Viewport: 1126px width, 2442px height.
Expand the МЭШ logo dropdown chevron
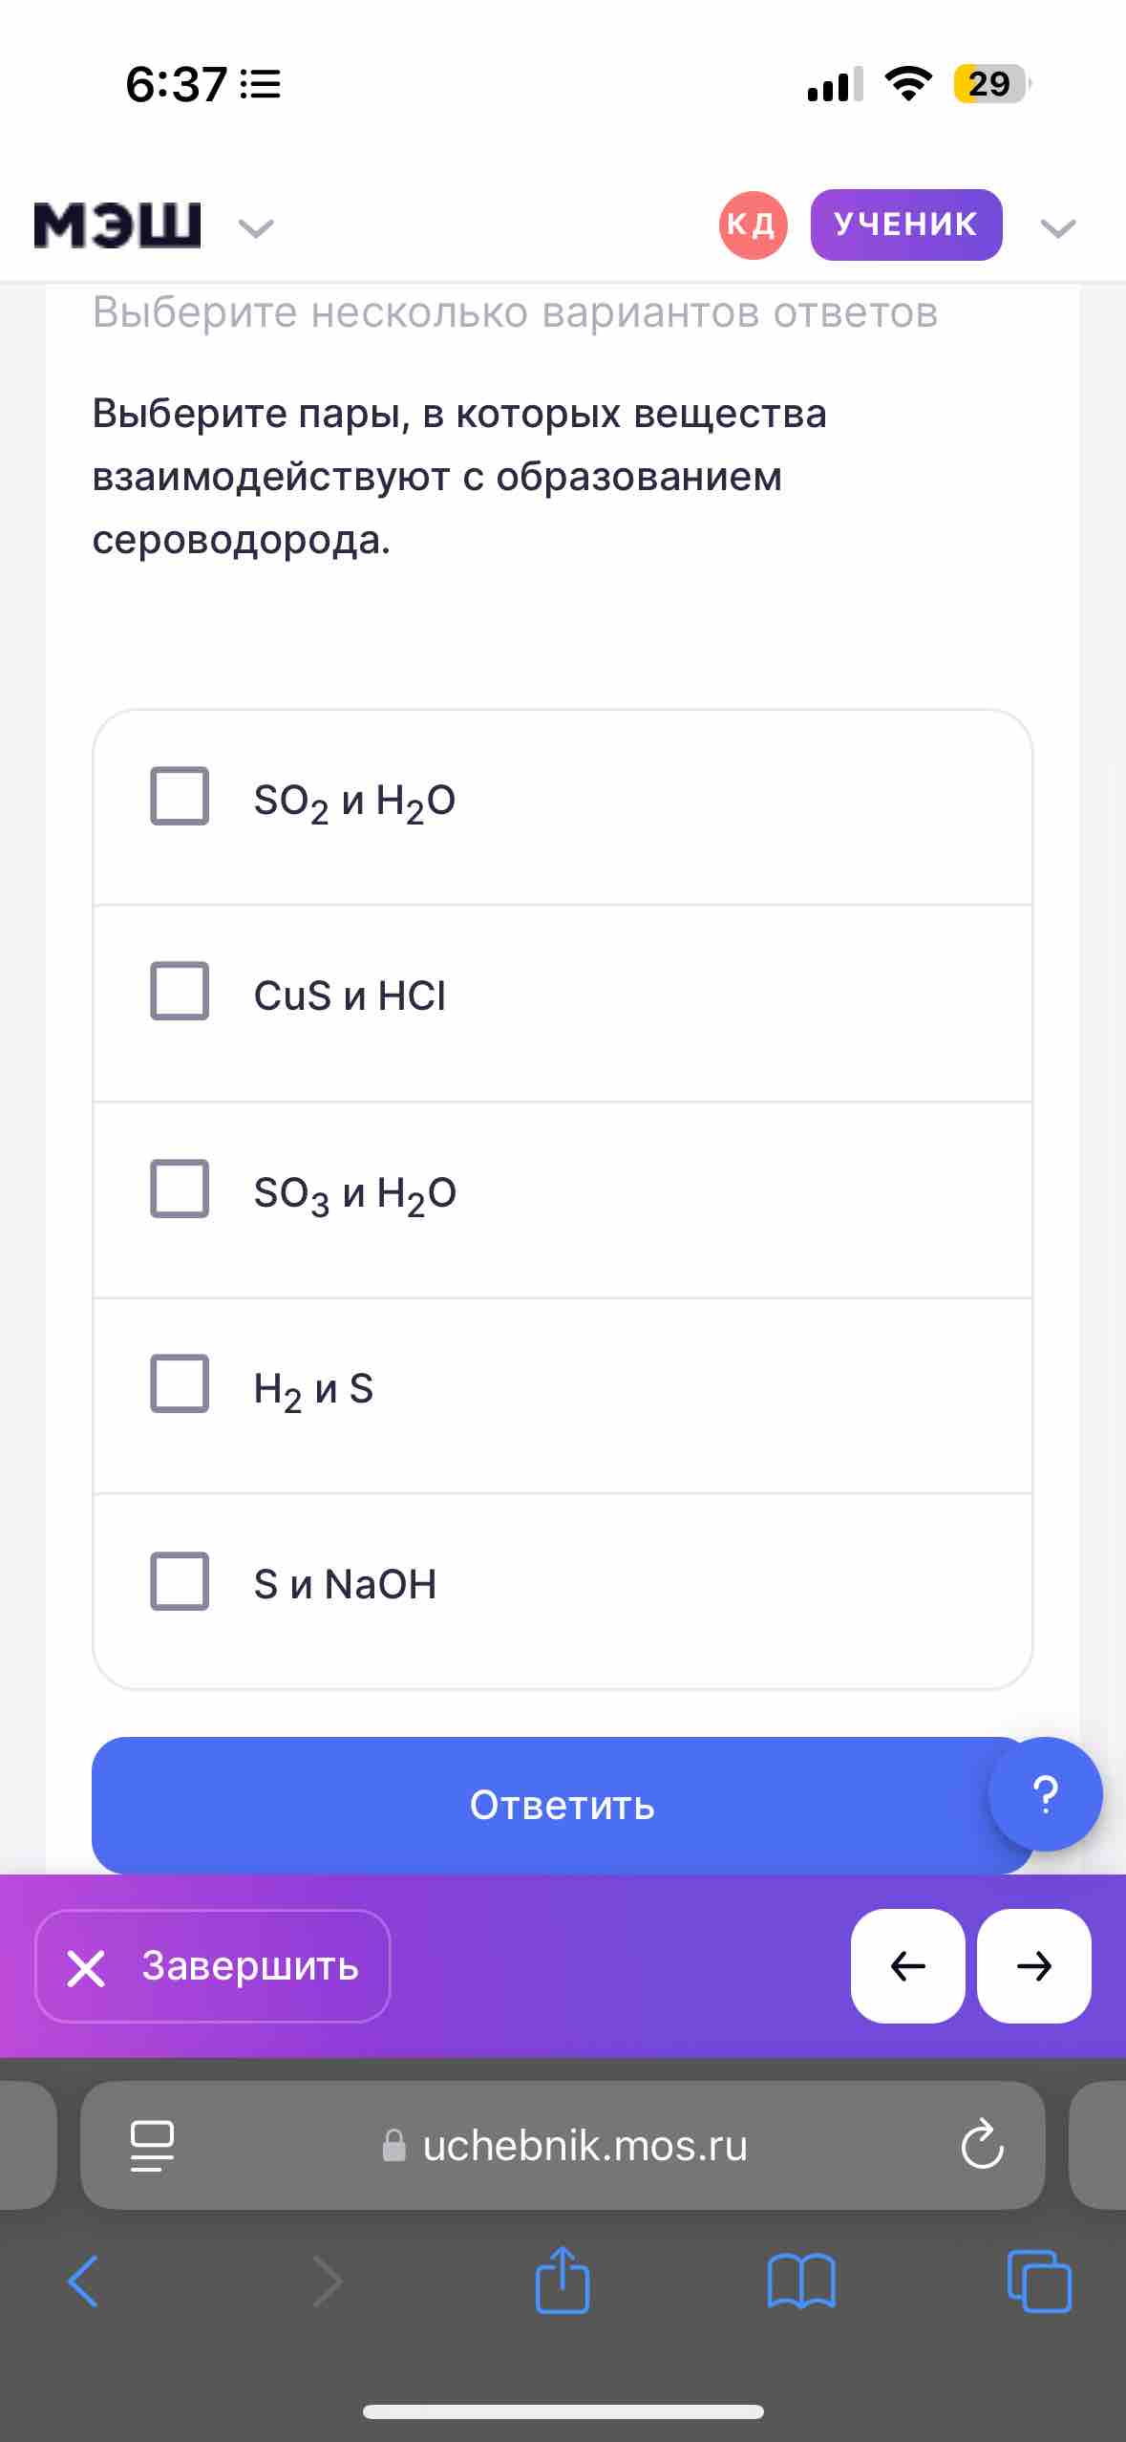tap(256, 227)
